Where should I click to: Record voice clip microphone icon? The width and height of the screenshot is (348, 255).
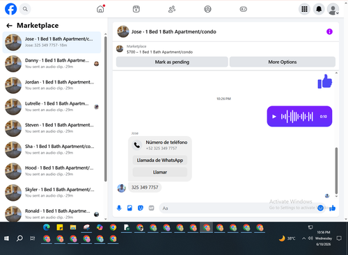[119, 208]
